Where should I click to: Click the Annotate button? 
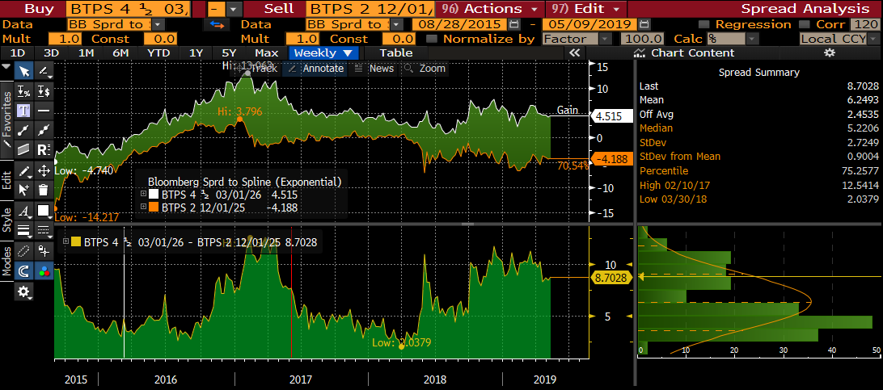point(315,69)
